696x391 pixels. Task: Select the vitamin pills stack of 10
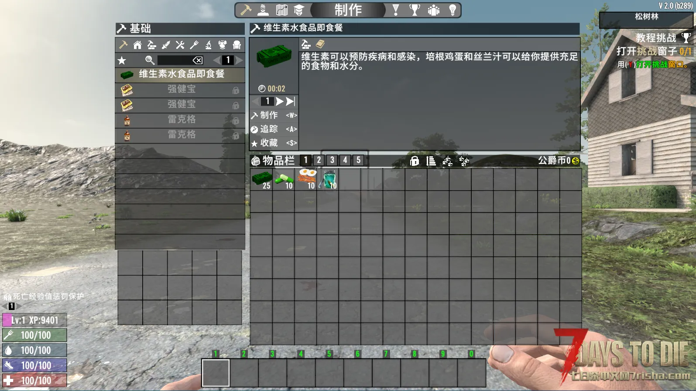(284, 179)
